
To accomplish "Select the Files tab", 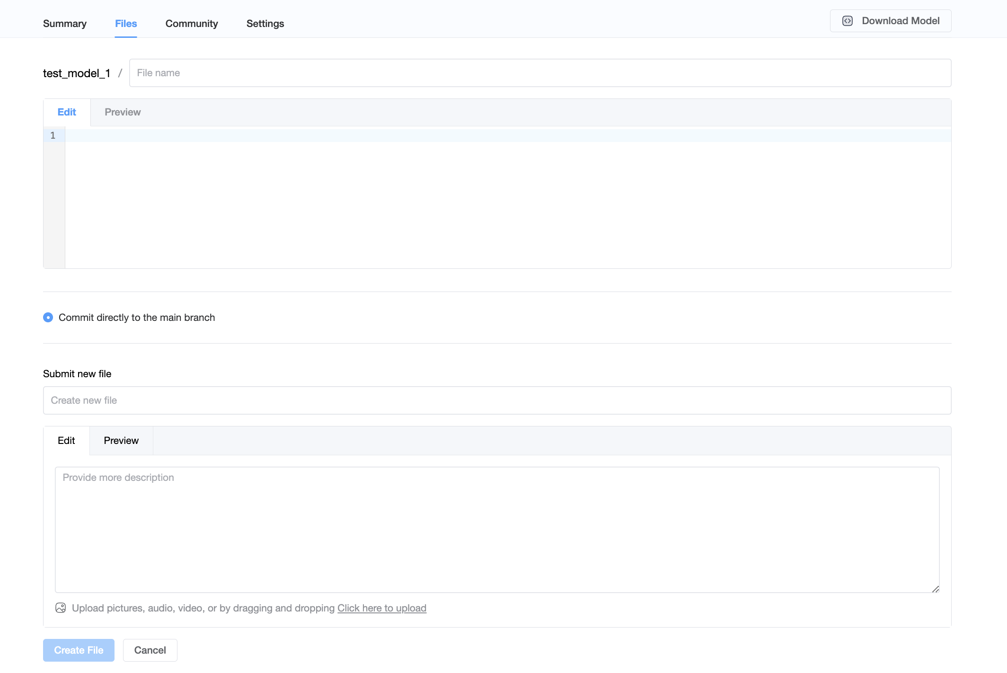I will pos(126,24).
